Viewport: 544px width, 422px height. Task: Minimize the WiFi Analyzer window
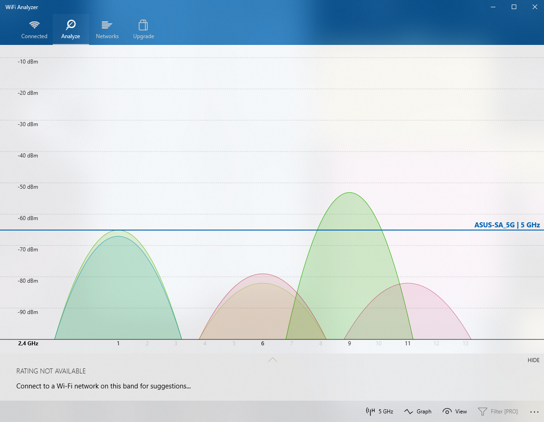[x=493, y=7]
